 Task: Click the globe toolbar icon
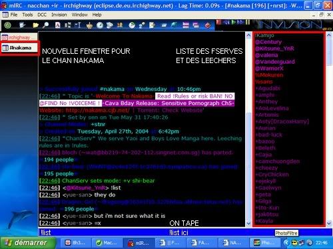click(132, 25)
